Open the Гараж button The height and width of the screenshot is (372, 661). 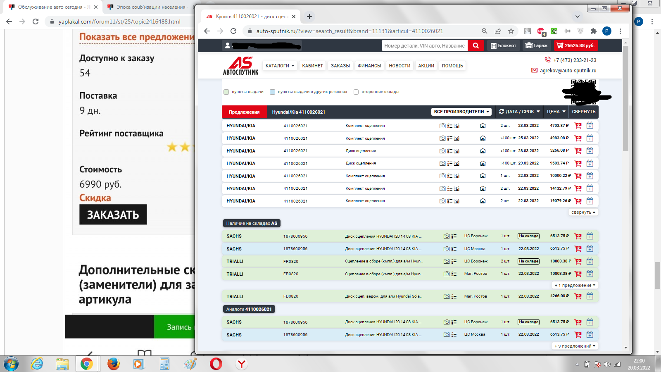(x=536, y=45)
